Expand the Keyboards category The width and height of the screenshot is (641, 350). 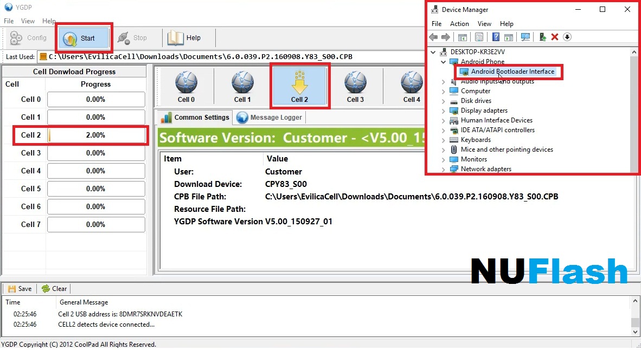coord(444,140)
